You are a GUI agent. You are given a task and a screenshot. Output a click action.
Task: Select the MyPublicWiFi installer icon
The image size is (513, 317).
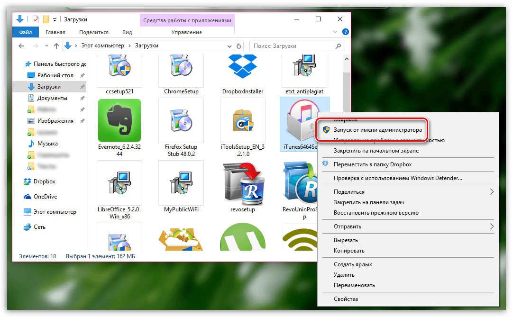click(x=181, y=182)
